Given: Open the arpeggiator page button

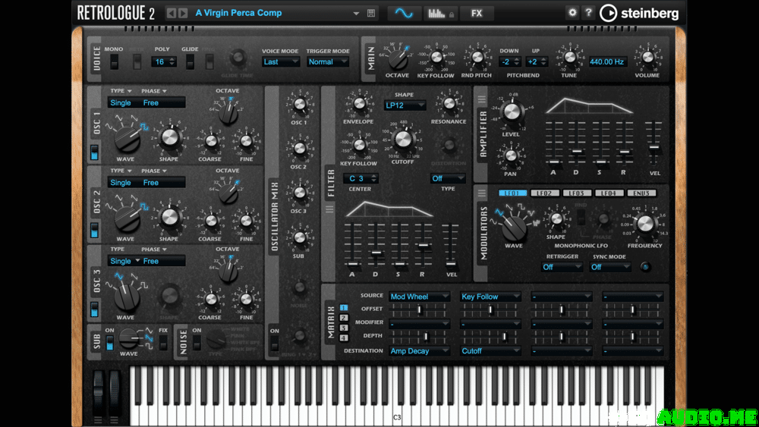Looking at the screenshot, I should (x=439, y=14).
